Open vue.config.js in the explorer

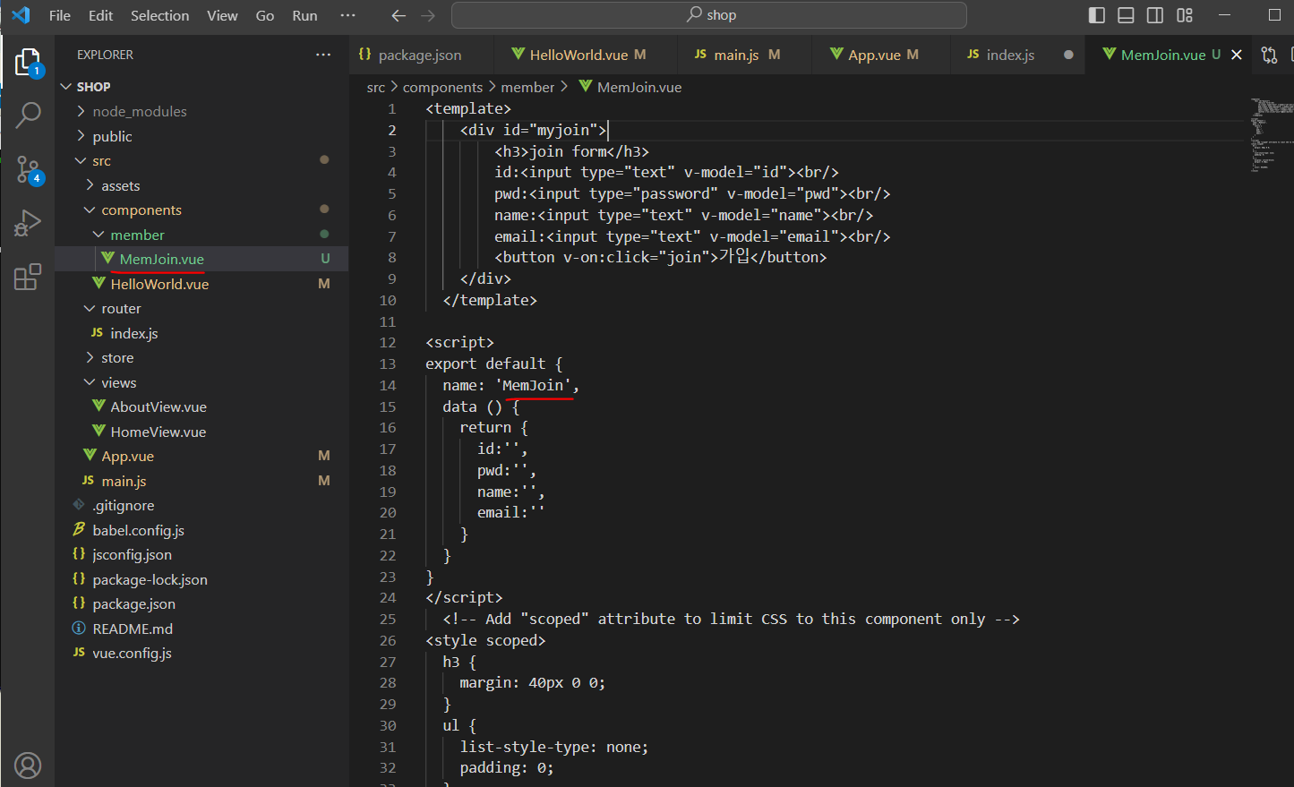point(202,653)
